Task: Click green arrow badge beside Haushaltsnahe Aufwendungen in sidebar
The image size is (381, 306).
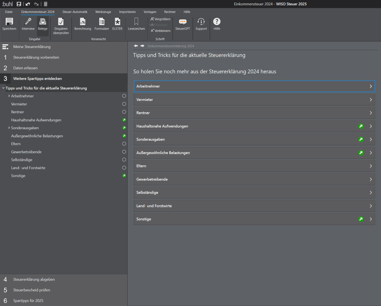Action: coord(124,120)
